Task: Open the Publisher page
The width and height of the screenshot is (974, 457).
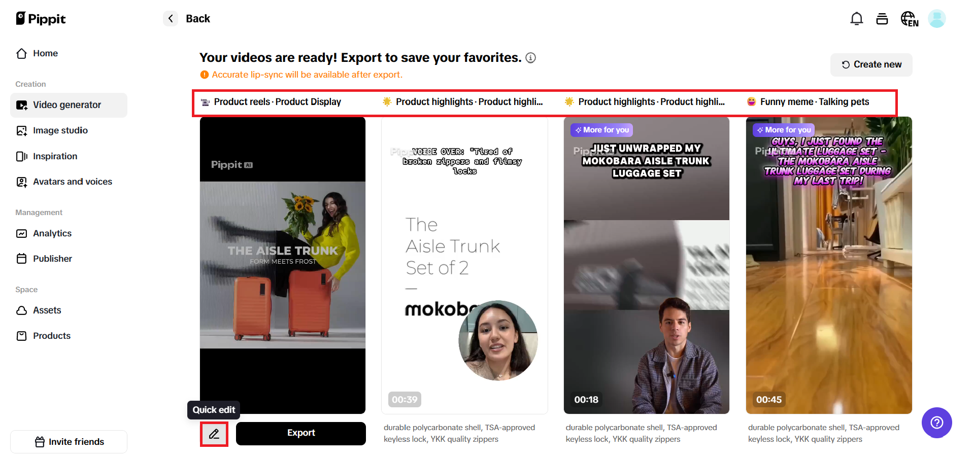Action: click(x=52, y=259)
